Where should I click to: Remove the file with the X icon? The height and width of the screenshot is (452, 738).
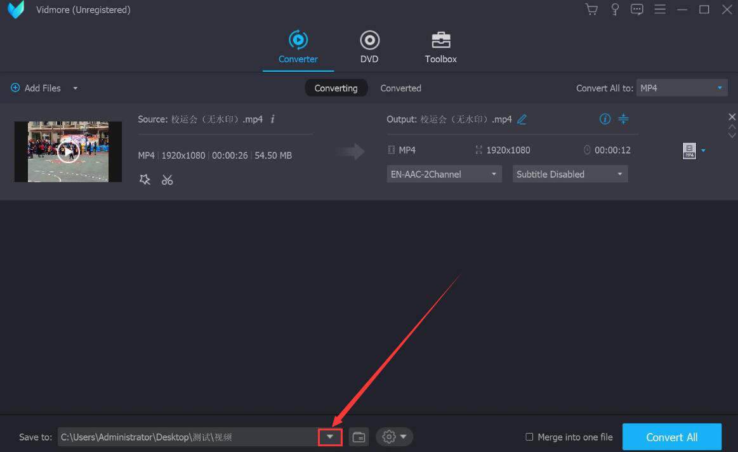pyautogui.click(x=732, y=117)
